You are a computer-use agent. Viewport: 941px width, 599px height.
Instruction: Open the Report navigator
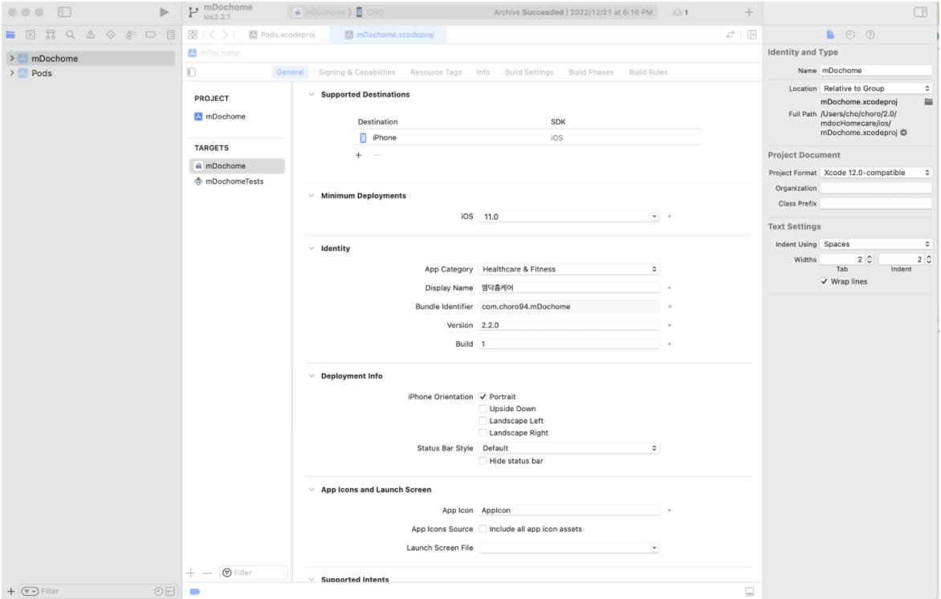(171, 35)
